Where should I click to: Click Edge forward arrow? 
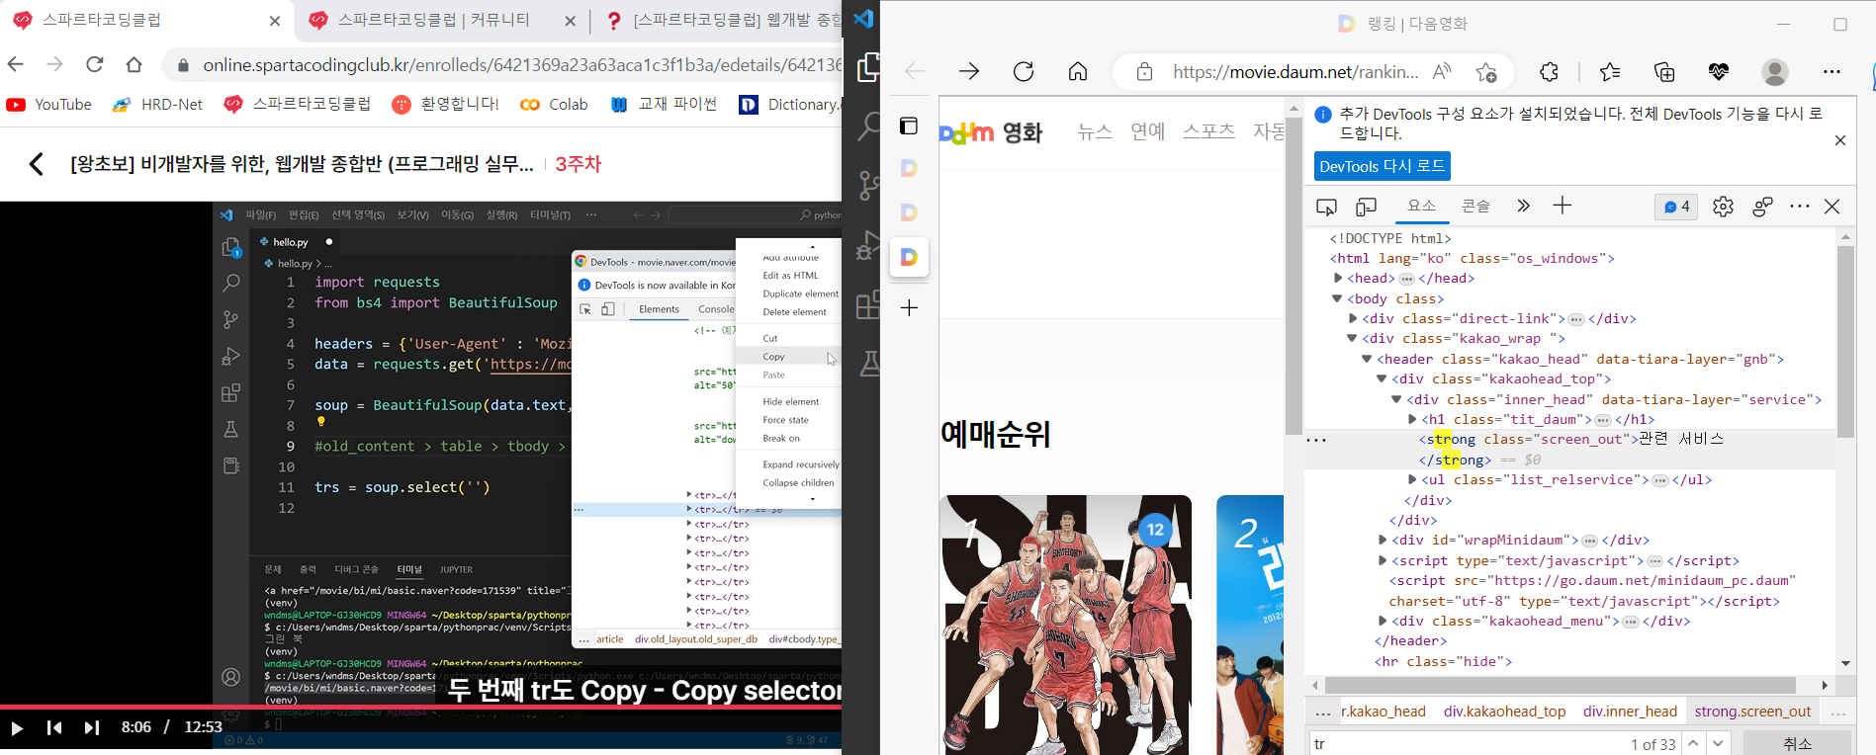tap(969, 71)
